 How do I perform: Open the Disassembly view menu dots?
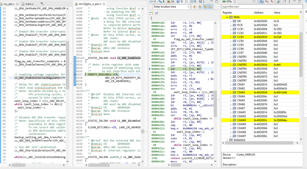tap(151, 18)
